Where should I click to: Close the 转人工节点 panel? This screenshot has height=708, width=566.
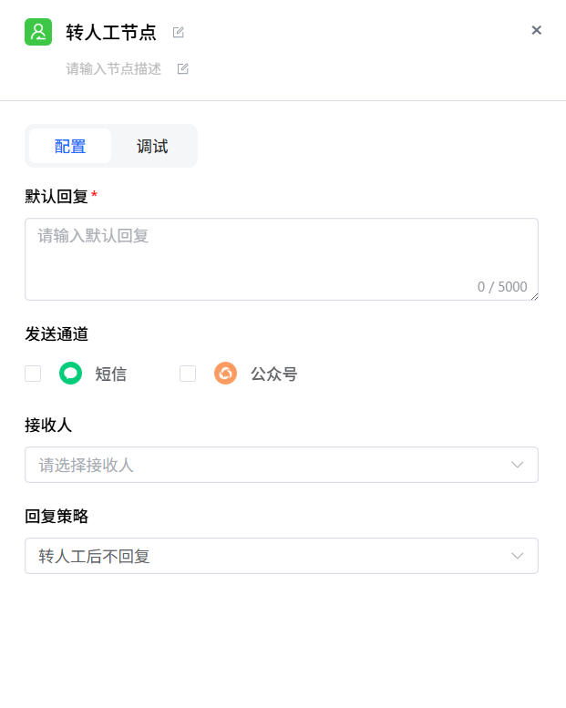(537, 30)
